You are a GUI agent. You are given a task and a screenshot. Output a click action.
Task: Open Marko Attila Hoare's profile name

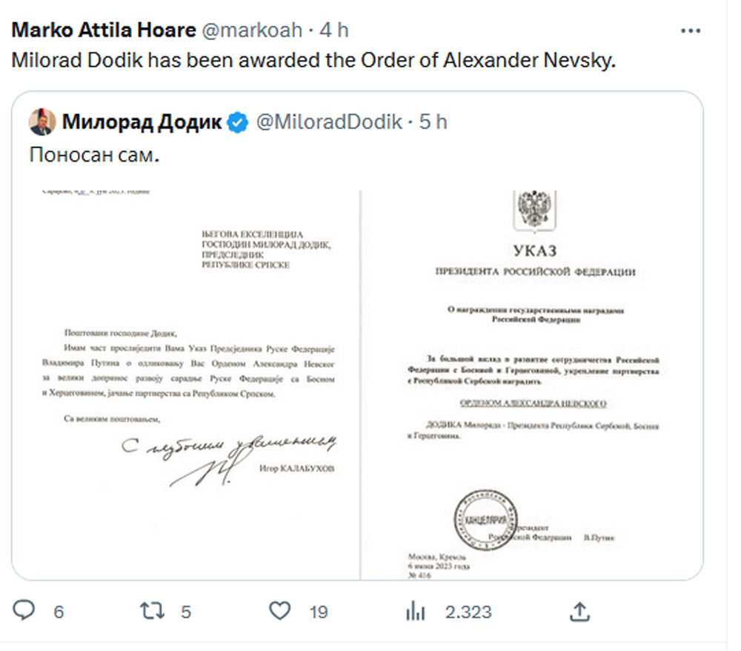click(104, 30)
